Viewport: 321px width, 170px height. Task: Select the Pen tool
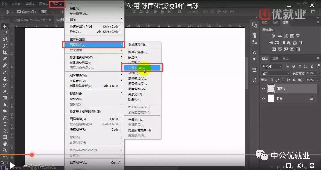coord(4,118)
